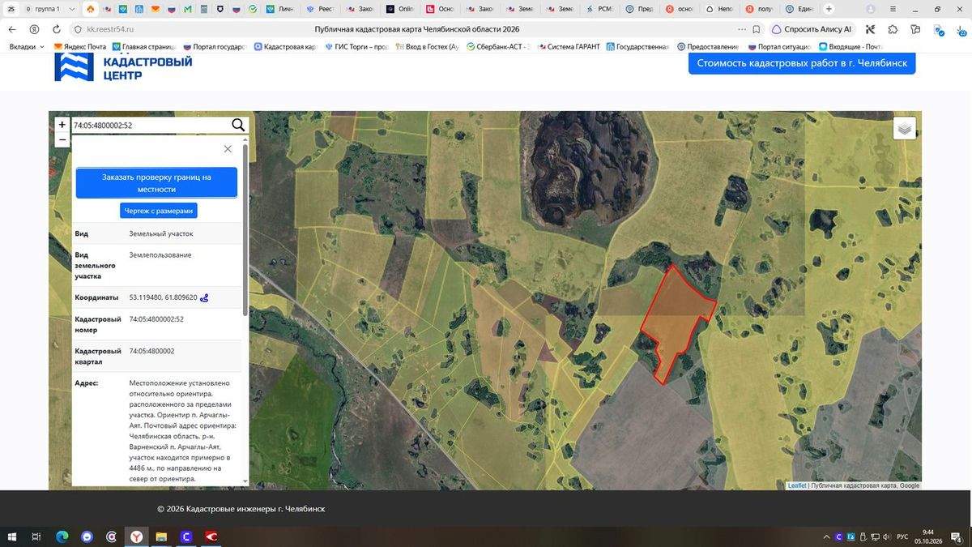
Task: Click the magnifier search icon
Action: click(x=238, y=125)
